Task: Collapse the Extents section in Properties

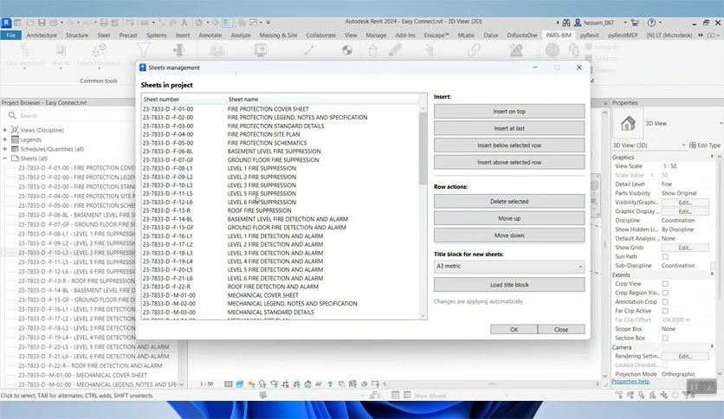Action: coord(712,274)
